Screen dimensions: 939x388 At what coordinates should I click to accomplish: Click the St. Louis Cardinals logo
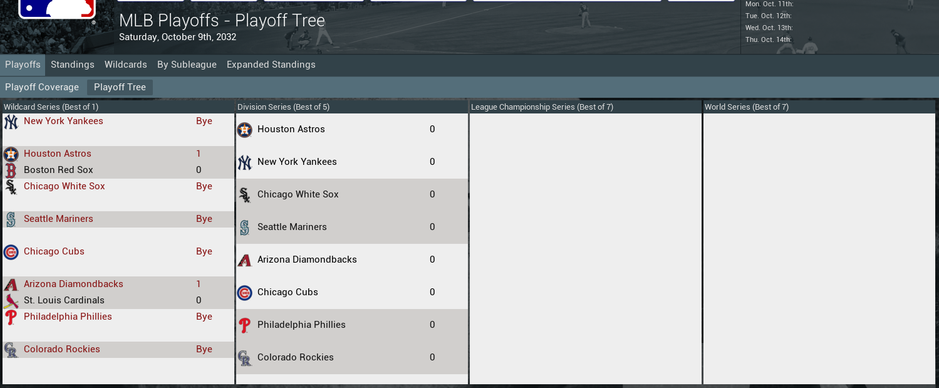11,301
